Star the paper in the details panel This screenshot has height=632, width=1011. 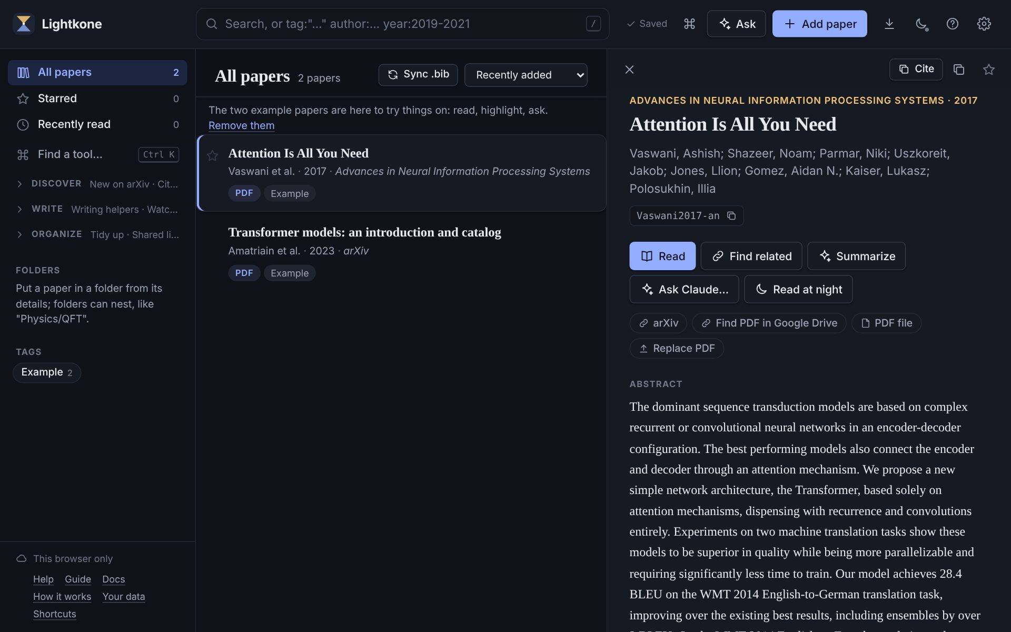pyautogui.click(x=988, y=70)
